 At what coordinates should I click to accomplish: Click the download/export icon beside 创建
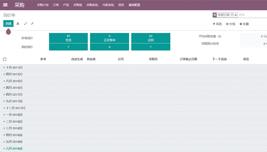tap(18, 24)
